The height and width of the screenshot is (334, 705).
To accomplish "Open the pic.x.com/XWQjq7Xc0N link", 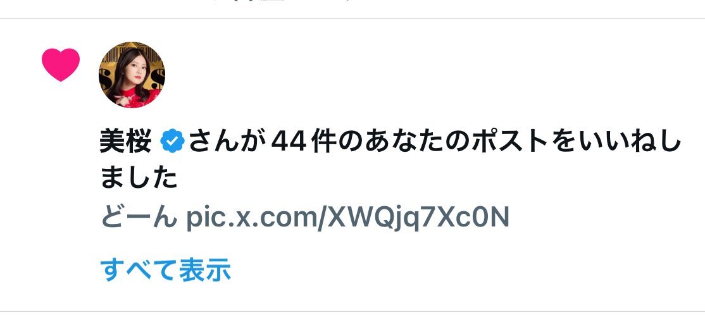I will 347,218.
